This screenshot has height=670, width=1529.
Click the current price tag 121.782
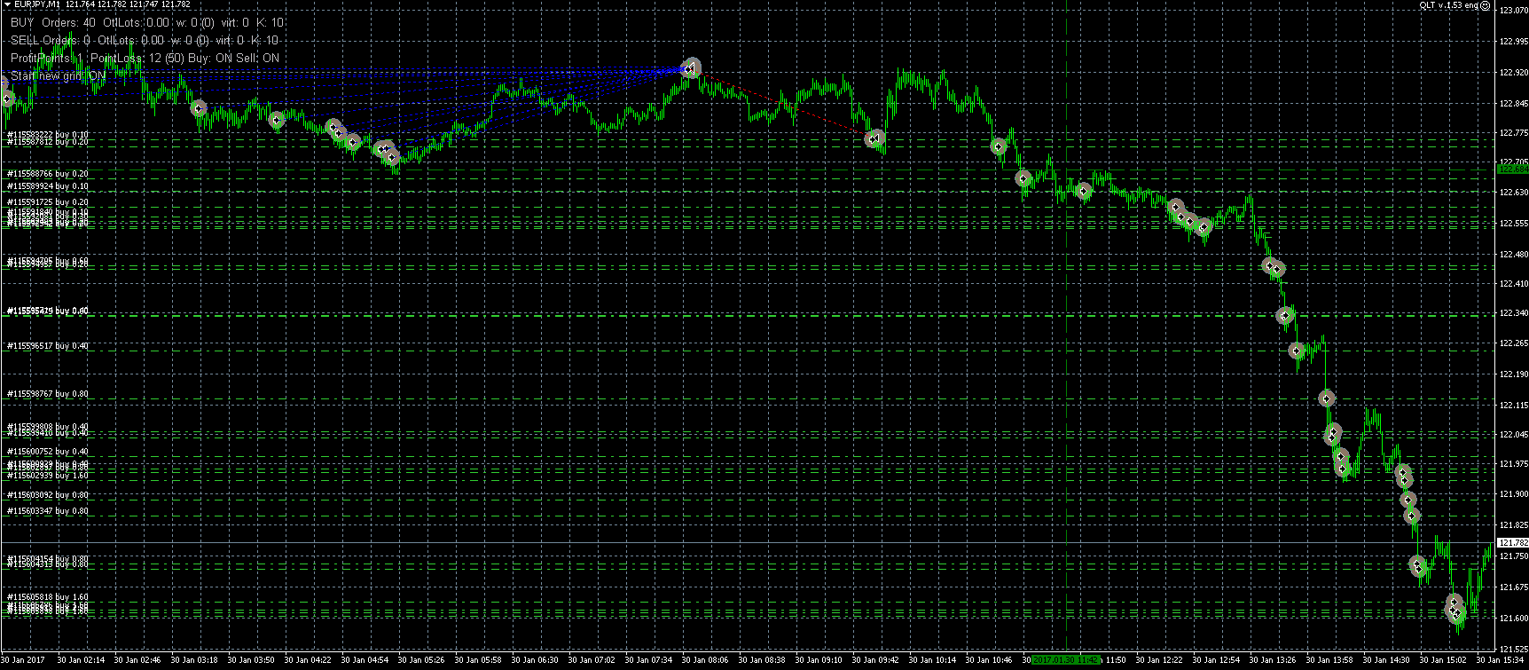pos(1513,542)
